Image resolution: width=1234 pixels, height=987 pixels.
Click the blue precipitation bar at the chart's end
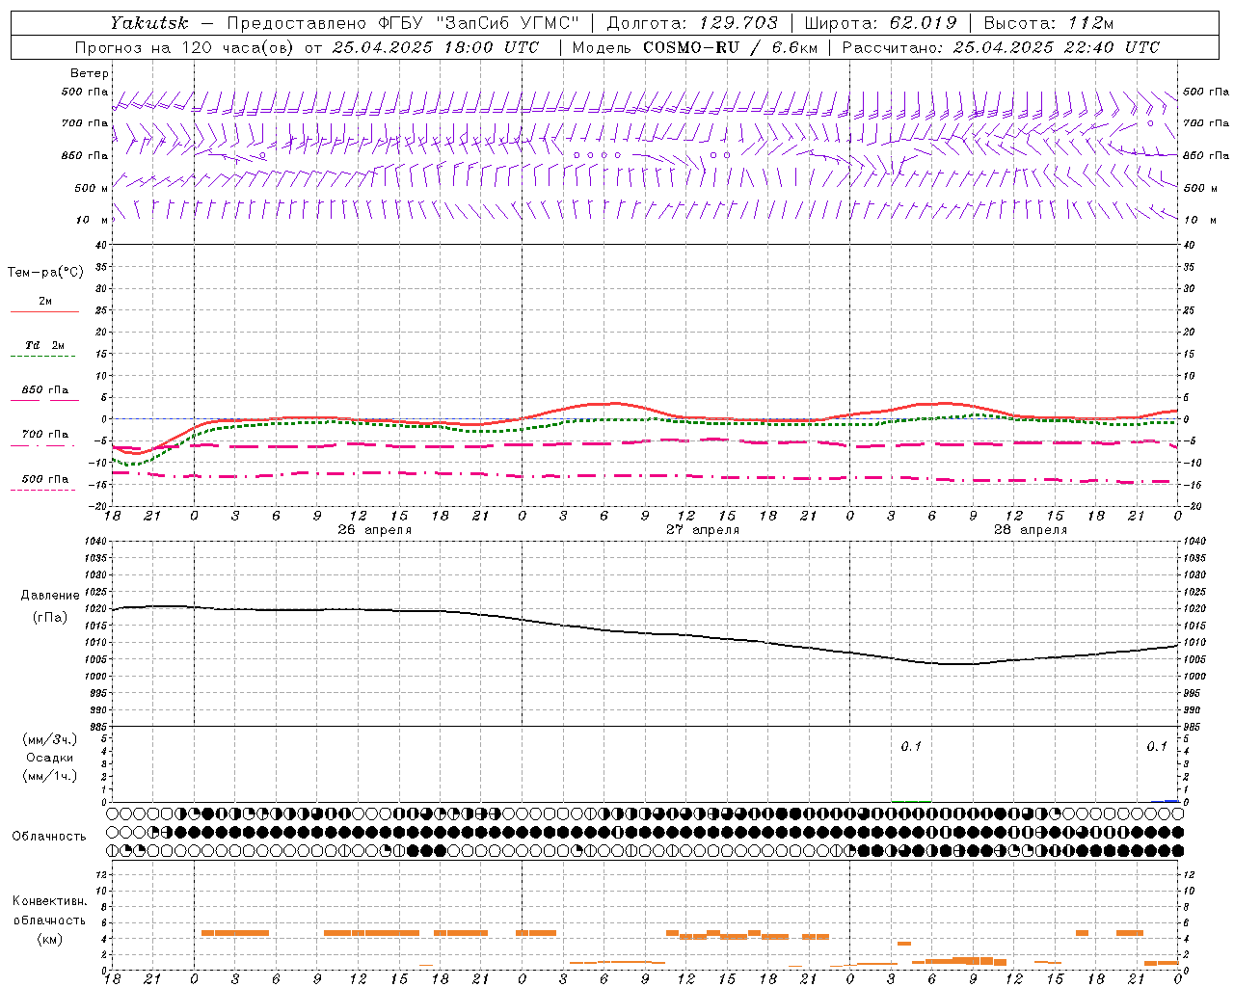click(x=1171, y=801)
